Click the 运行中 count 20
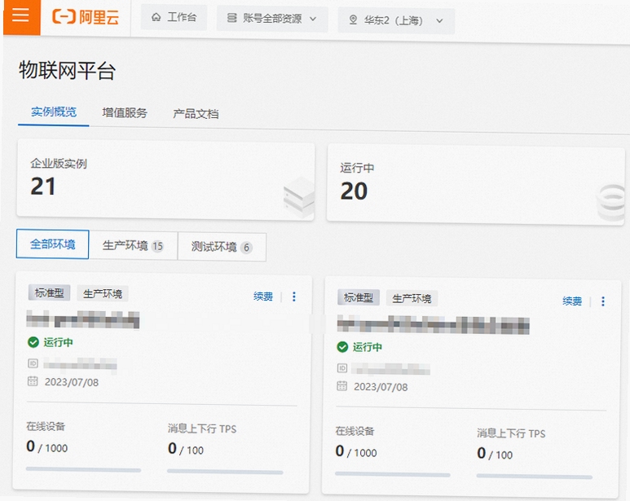The height and width of the screenshot is (501, 630). tap(354, 191)
